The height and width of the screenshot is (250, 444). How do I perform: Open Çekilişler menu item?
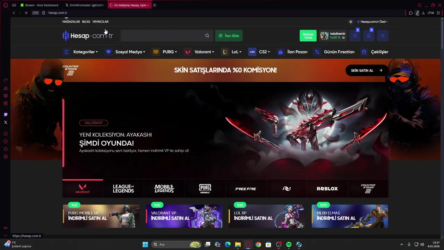(x=374, y=52)
